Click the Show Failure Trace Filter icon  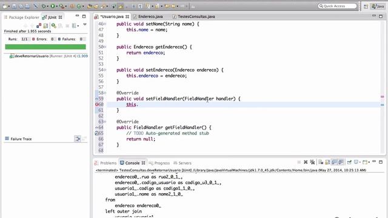pos(78,139)
